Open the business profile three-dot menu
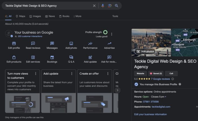Screen dimensions: 198x121 [112, 34]
